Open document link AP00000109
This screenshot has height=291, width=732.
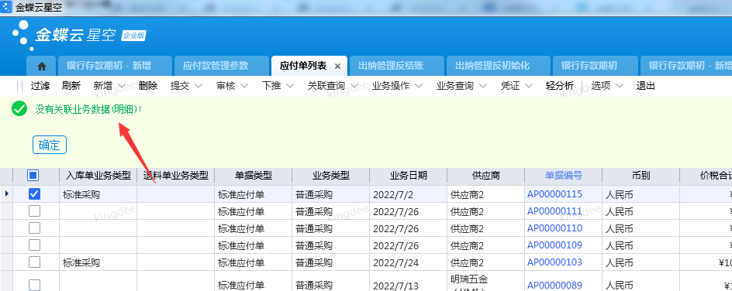tap(554, 245)
